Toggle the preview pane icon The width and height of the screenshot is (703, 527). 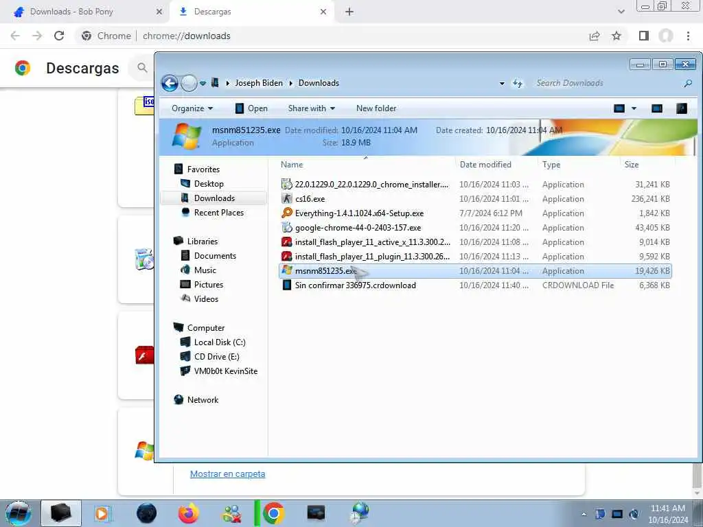(657, 108)
